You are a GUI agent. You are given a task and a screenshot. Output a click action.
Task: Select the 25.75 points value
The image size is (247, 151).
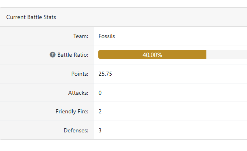(x=105, y=74)
